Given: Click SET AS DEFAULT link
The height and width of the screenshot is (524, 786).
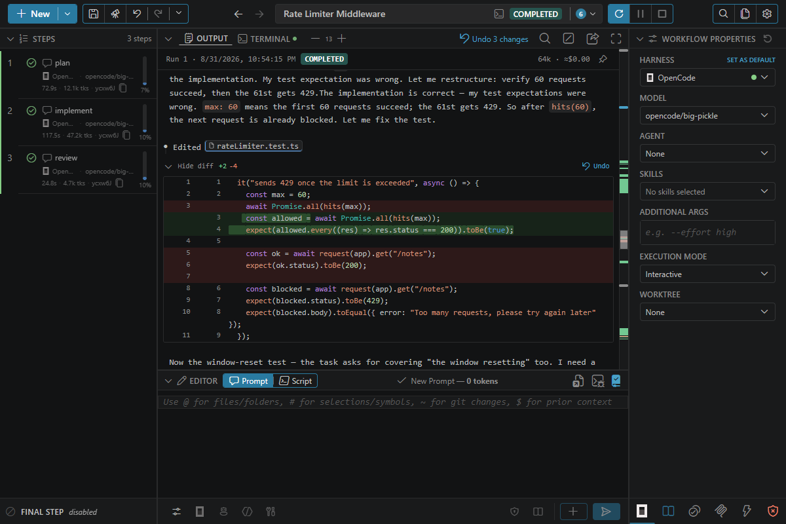Looking at the screenshot, I should (x=751, y=60).
